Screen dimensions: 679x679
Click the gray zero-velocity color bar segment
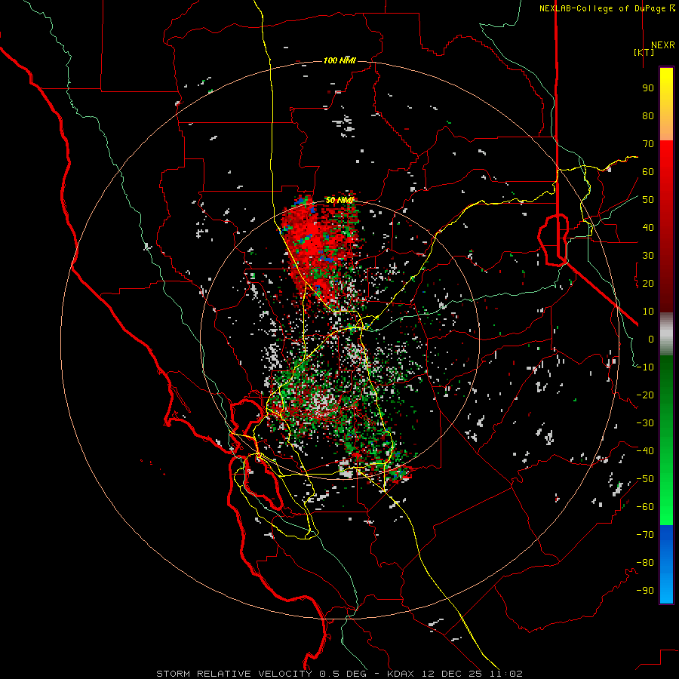tap(666, 333)
